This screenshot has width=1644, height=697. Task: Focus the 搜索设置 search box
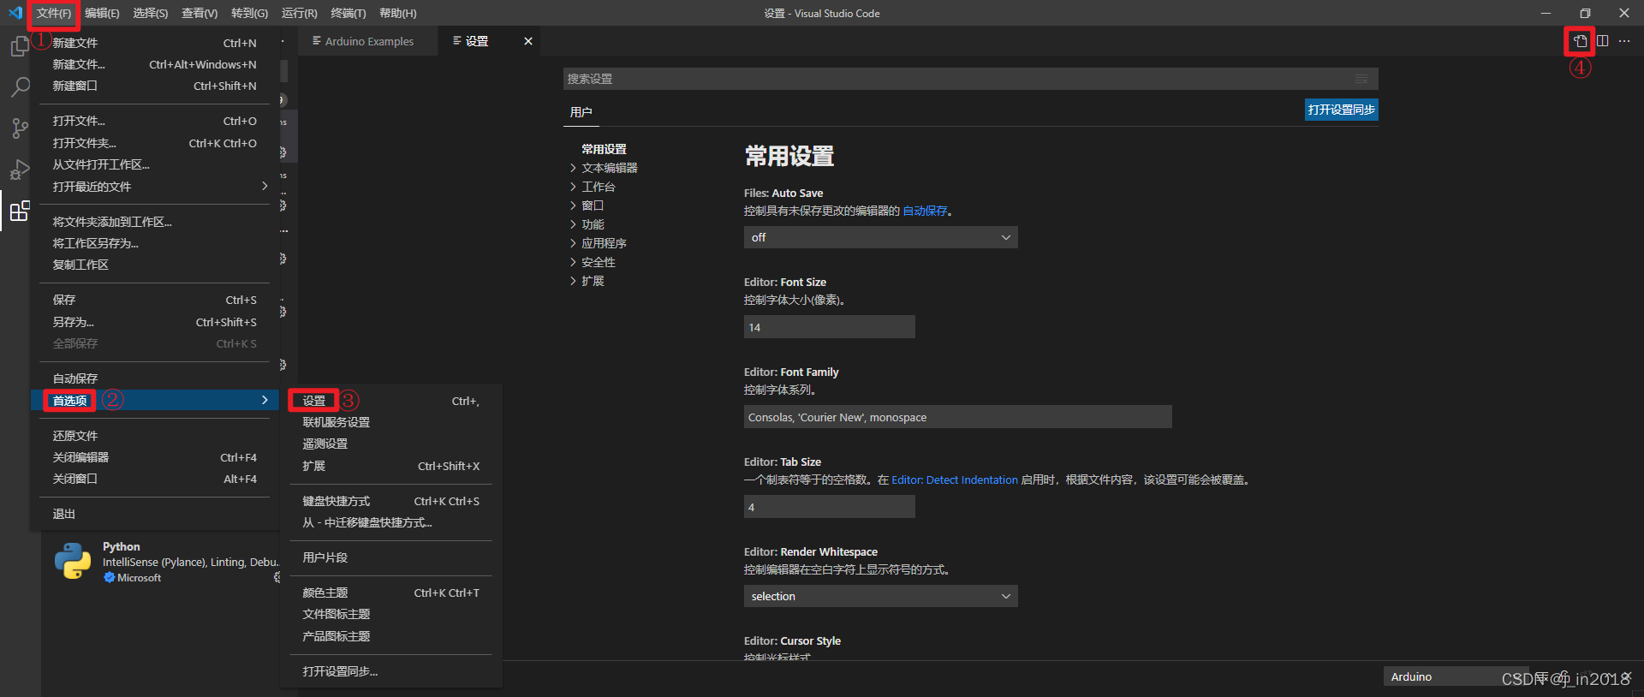tap(970, 79)
